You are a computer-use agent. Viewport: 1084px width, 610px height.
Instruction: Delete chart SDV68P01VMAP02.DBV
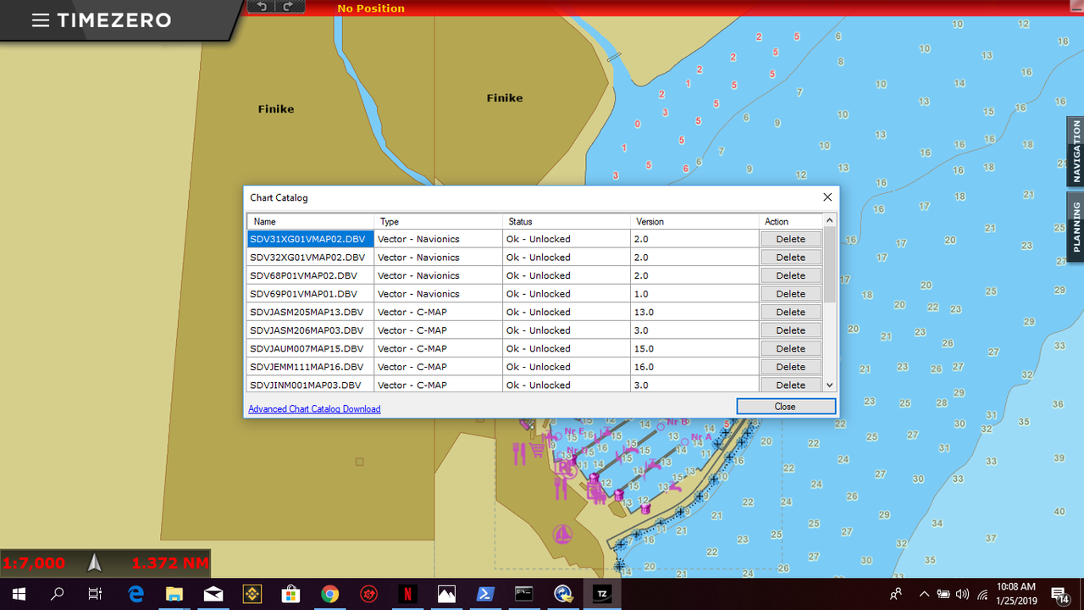[x=791, y=275]
